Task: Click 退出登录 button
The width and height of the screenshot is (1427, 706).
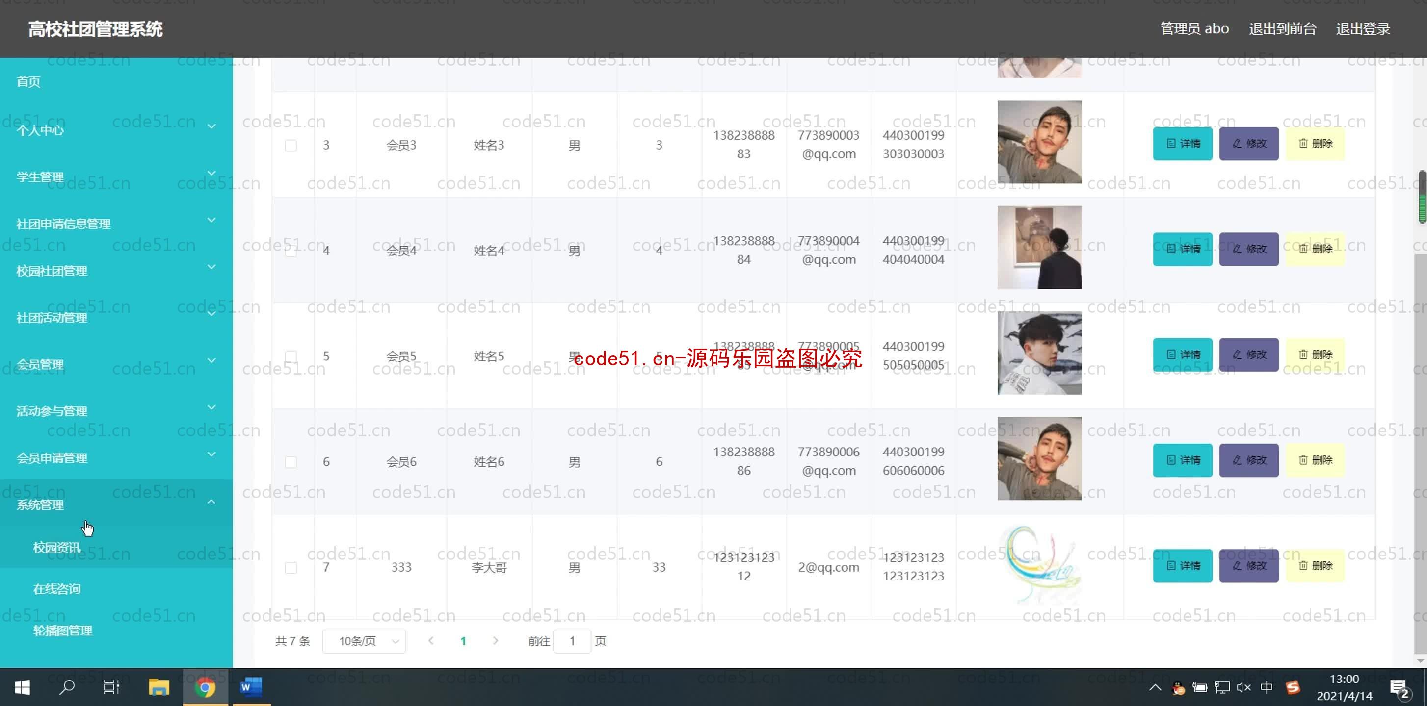Action: pos(1362,29)
